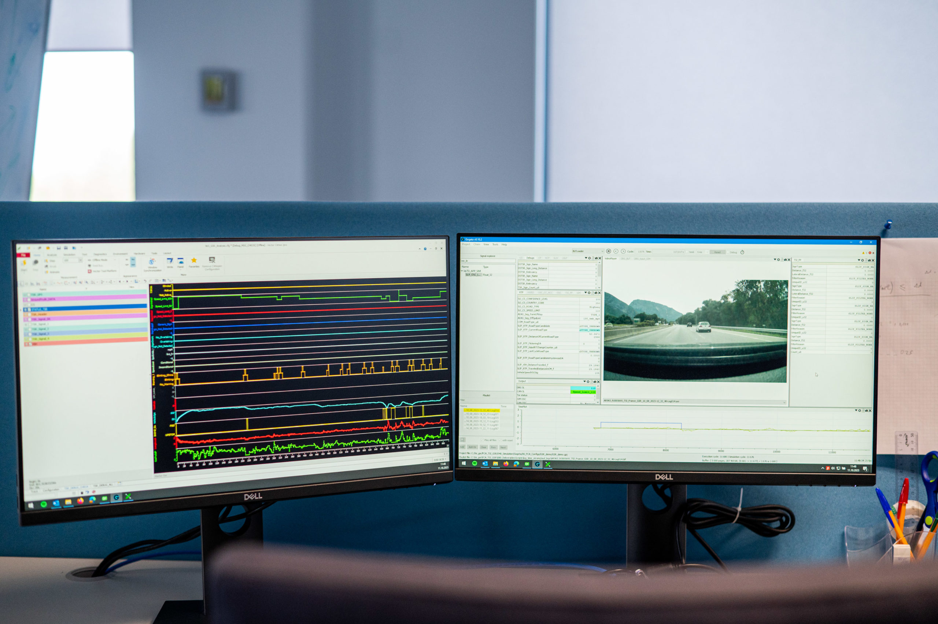The width and height of the screenshot is (938, 624).
Task: Open TSI_PP panel dropdown arrow menu
Action: pos(859,260)
